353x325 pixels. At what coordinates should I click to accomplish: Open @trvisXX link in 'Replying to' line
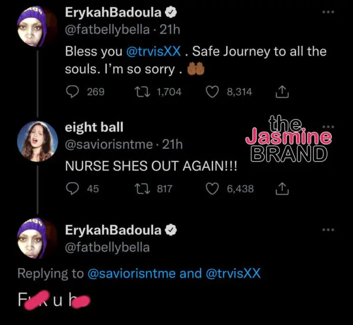233,273
